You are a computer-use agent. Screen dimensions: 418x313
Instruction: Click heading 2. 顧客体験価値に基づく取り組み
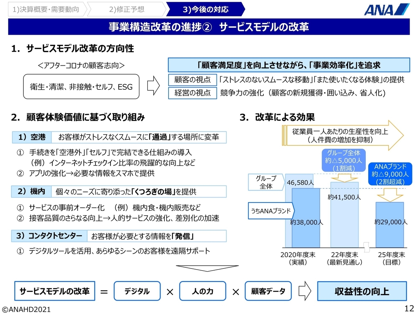click(78, 117)
